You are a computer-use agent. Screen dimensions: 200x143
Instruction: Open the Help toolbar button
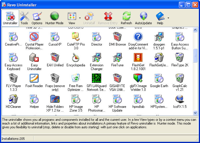[x=160, y=18]
